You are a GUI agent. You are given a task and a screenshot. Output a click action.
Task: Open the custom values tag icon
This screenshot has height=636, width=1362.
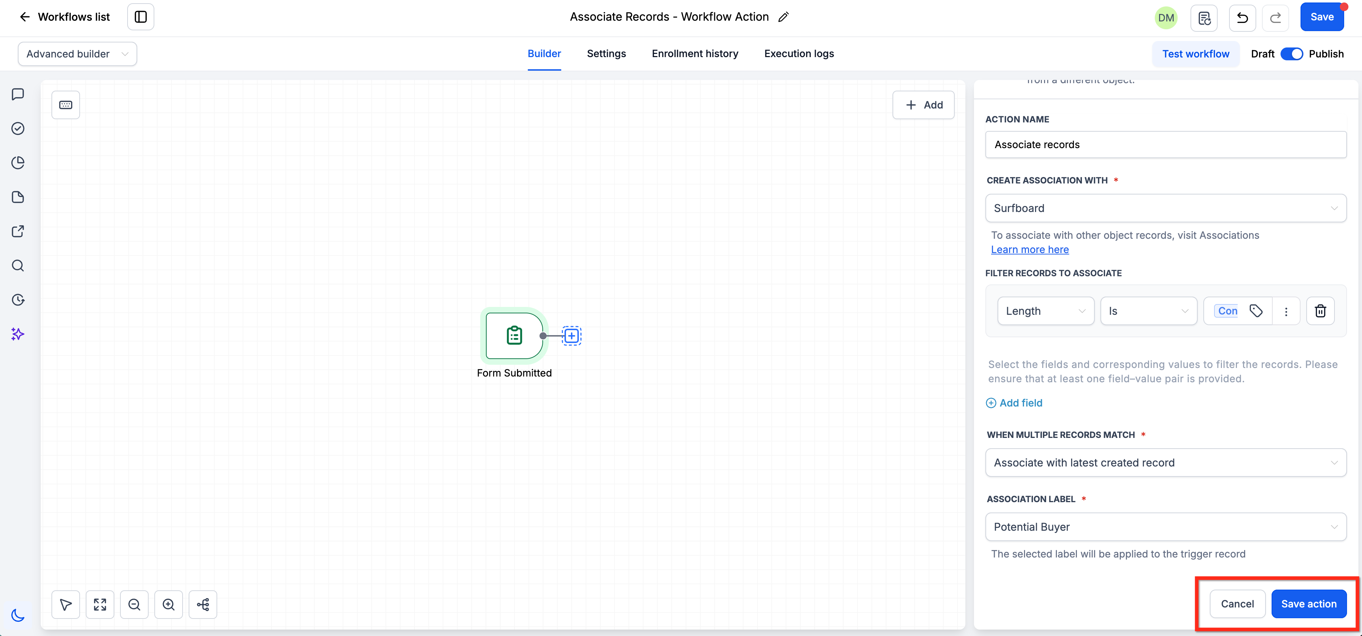[1256, 311]
